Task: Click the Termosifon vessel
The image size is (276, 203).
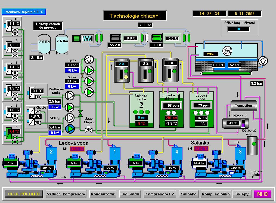Action: 244,106
